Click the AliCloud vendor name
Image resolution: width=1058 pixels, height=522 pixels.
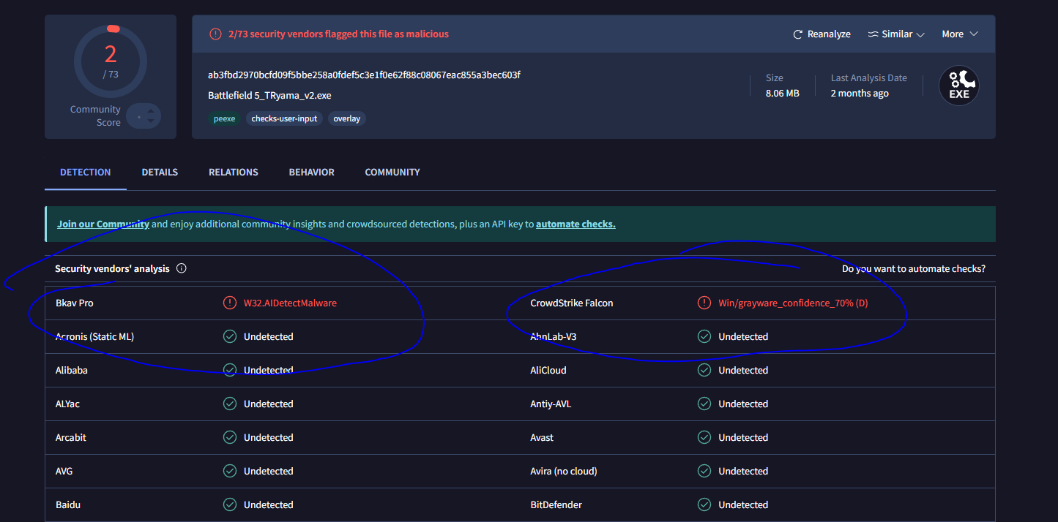click(548, 370)
